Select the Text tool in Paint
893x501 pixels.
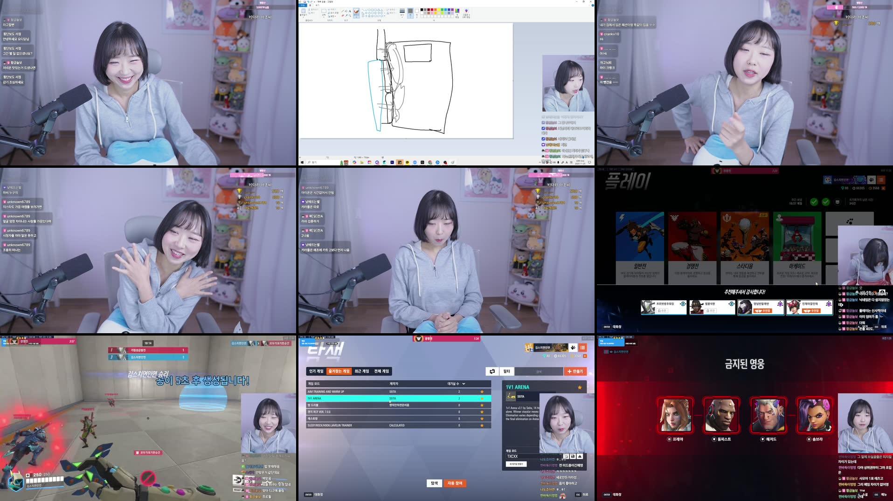coord(350,11)
